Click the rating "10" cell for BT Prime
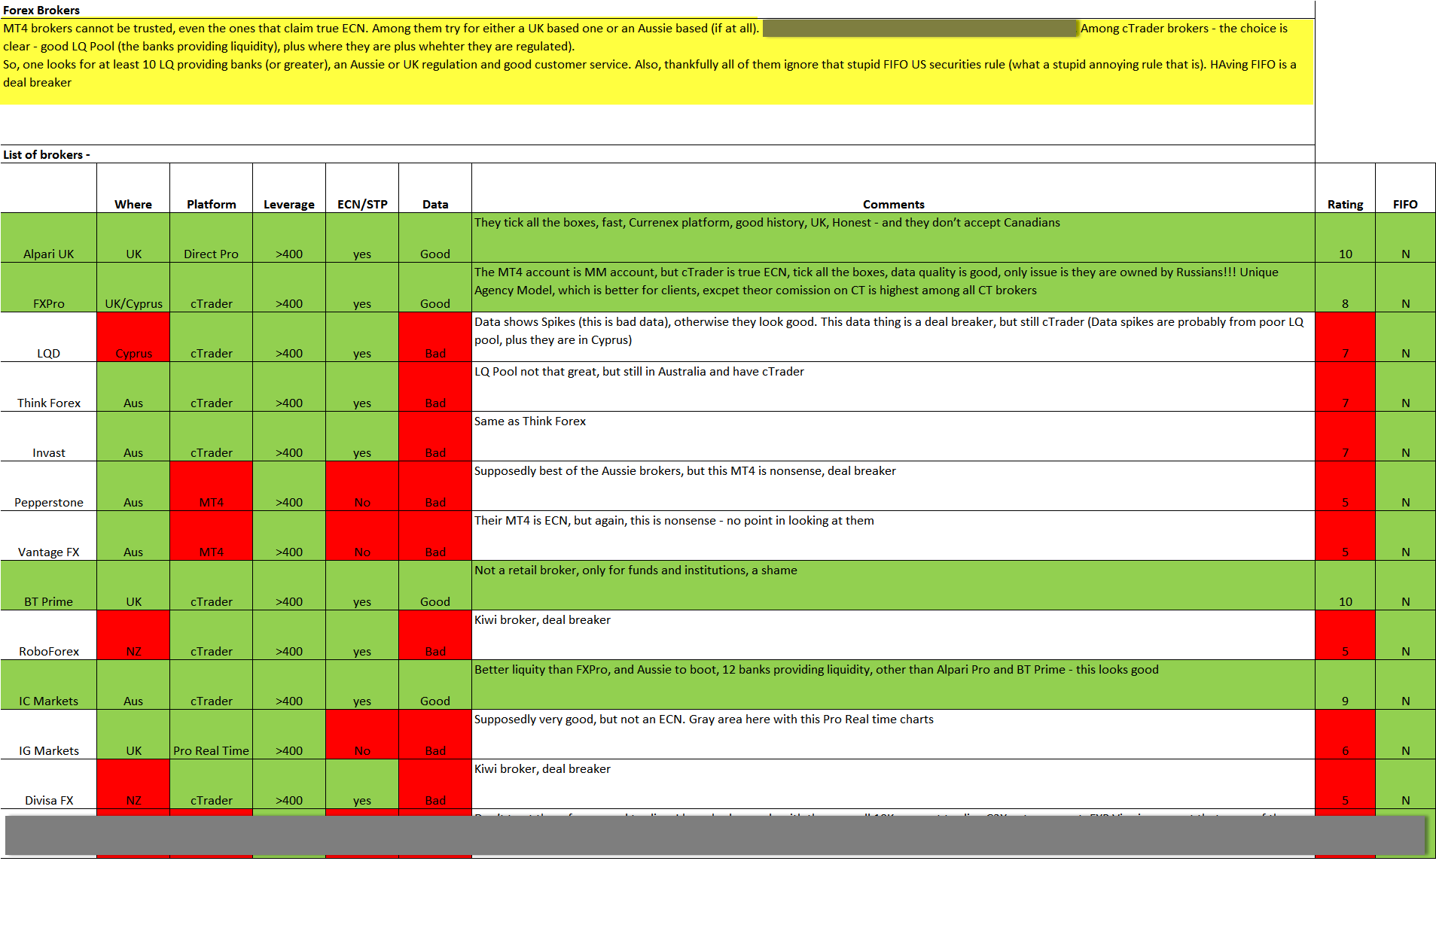The width and height of the screenshot is (1436, 931). tap(1346, 586)
